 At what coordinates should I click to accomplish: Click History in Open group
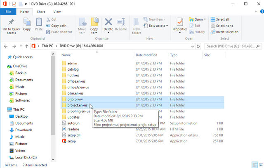[197, 32]
